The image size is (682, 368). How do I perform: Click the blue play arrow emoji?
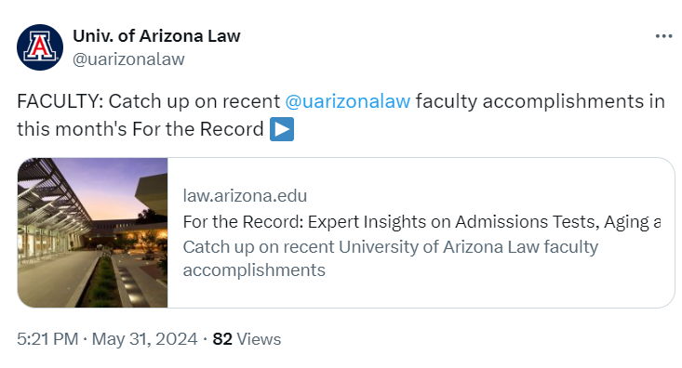(x=282, y=129)
